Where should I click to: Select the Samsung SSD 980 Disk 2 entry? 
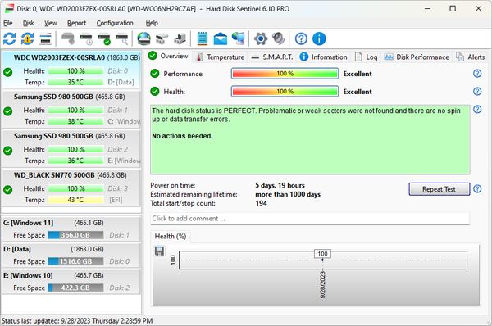[x=71, y=148]
